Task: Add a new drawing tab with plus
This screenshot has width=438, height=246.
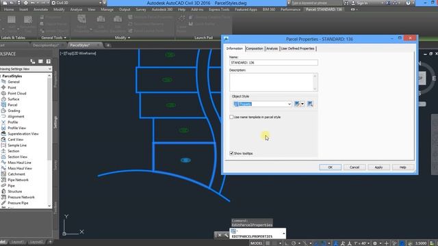Action: pos(108,45)
